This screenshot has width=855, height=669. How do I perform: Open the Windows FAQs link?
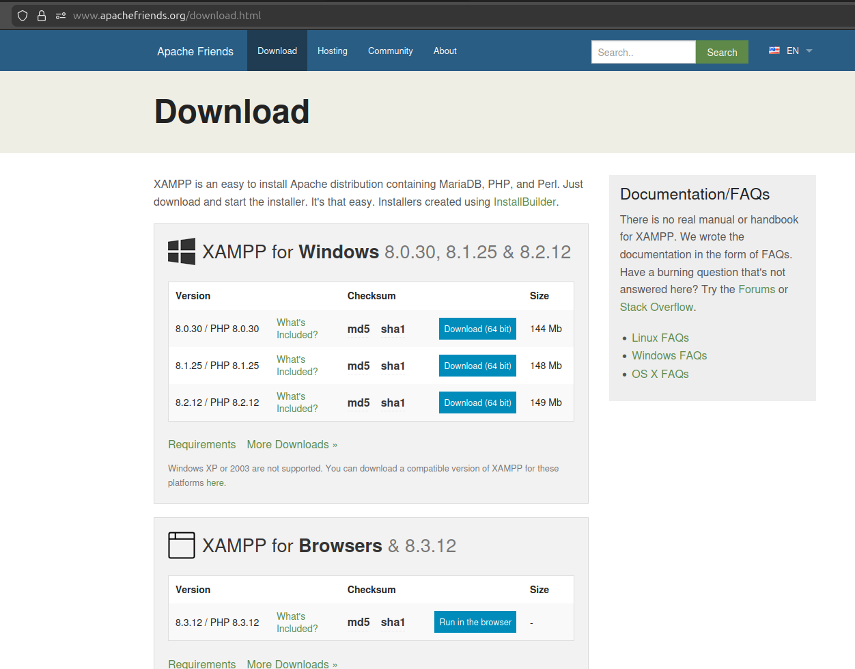tap(669, 355)
